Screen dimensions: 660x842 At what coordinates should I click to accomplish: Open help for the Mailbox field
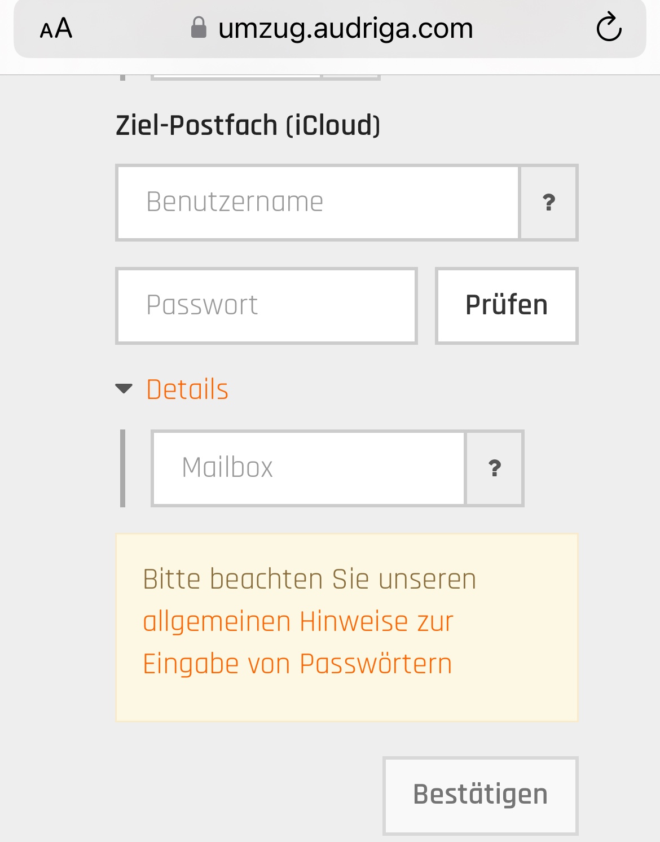coord(495,468)
